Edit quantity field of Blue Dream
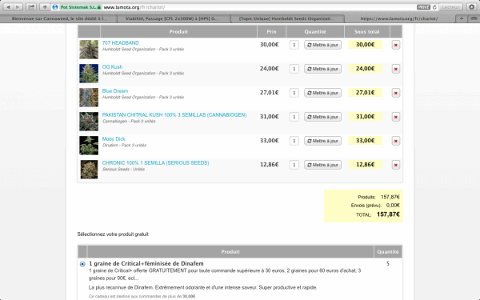Viewport: 480px width, 300px height. [x=294, y=93]
